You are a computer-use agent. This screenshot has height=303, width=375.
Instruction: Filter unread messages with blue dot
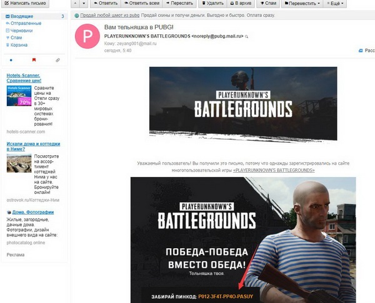(11, 60)
